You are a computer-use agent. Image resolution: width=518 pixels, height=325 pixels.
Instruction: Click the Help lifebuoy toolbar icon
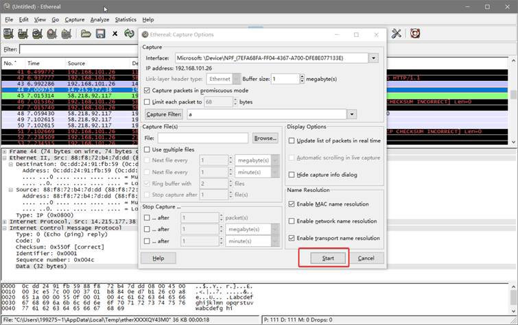pyautogui.click(x=415, y=34)
